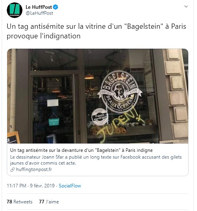197x211 pixels.
Task: Click the article description about Joann Sfar
Action: [96, 160]
